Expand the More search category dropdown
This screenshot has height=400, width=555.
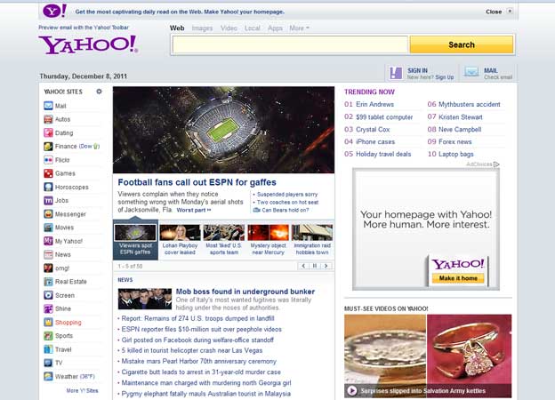coord(299,28)
